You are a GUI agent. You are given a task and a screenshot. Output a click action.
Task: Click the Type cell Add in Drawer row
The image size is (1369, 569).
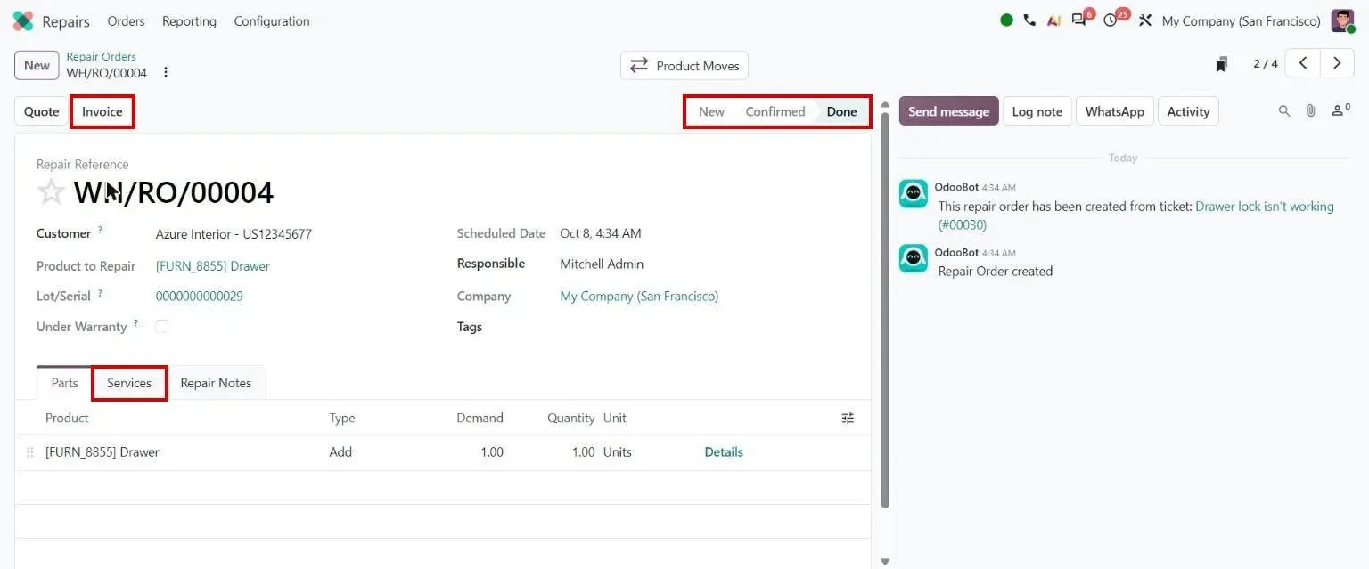pos(340,452)
